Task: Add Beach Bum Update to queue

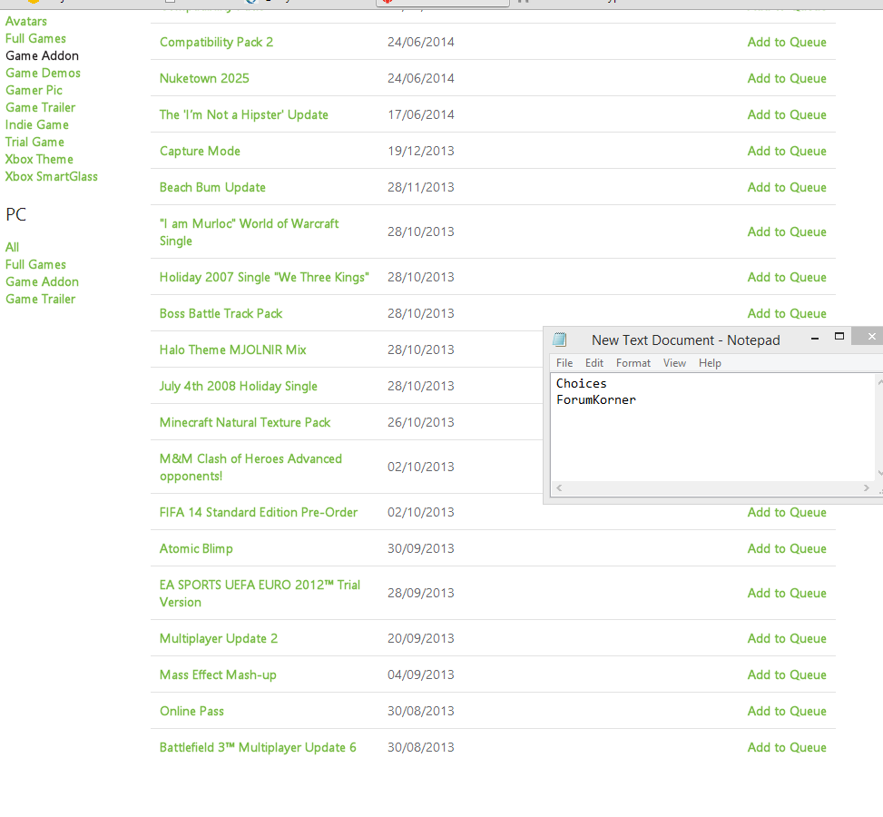Action: tap(787, 188)
